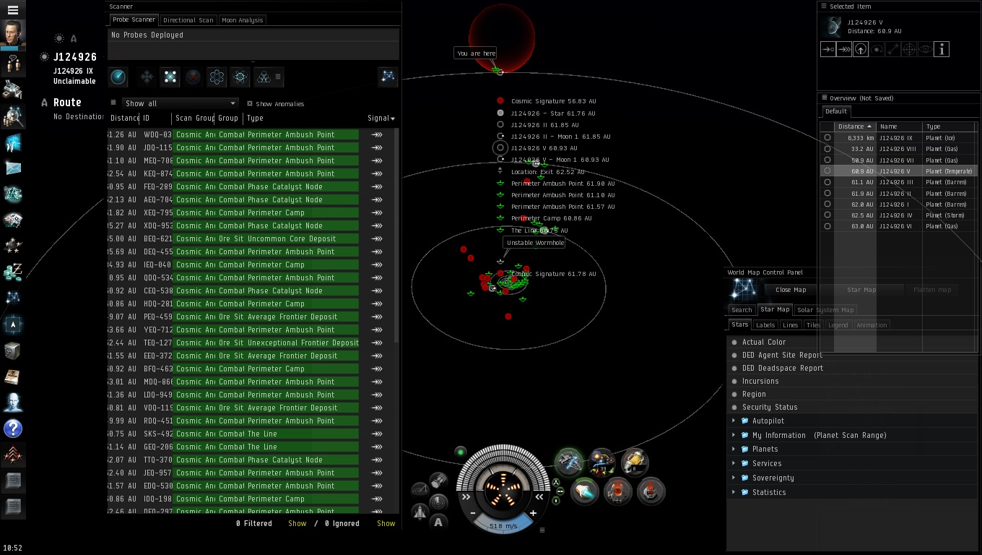Image resolution: width=982 pixels, height=555 pixels.
Task: Switch to the Moon Analysis tab
Action: (242, 20)
